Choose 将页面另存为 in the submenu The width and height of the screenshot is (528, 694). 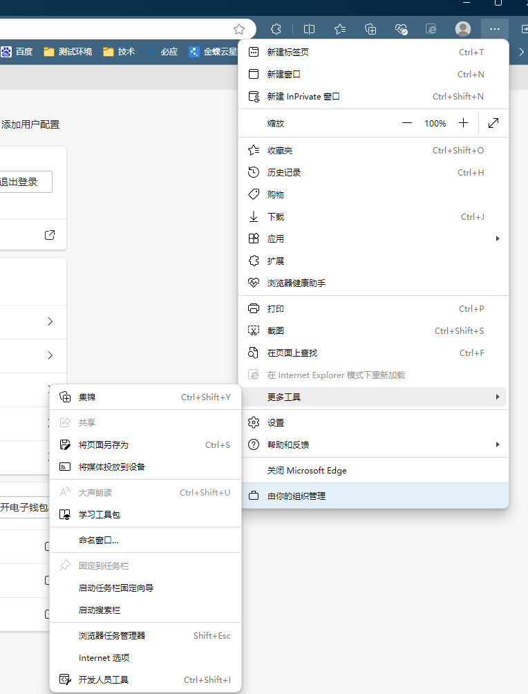point(145,445)
